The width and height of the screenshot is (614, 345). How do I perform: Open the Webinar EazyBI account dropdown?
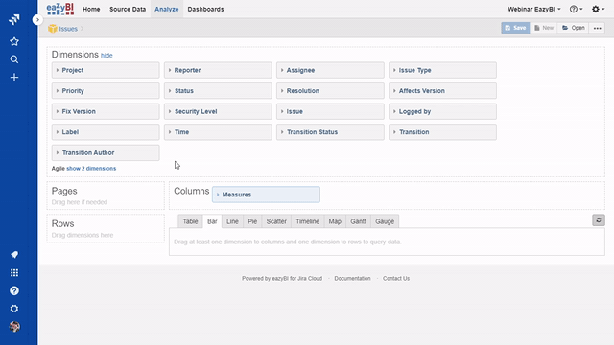(534, 9)
